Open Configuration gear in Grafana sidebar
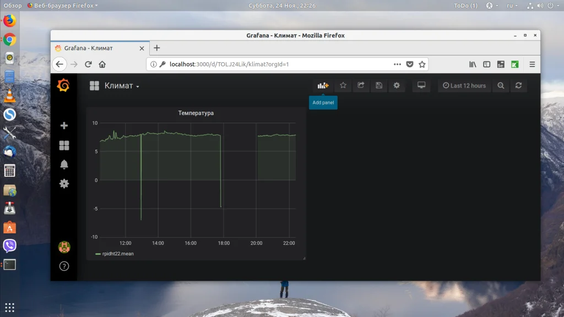This screenshot has height=317, width=564. (x=64, y=184)
